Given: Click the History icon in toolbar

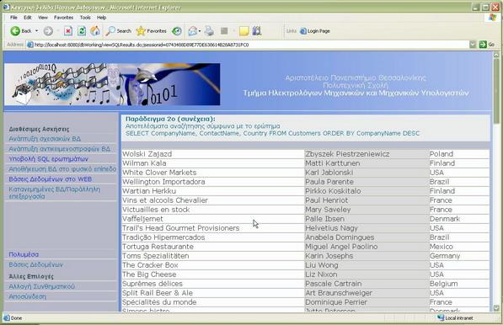Looking at the screenshot, I should [x=177, y=31].
